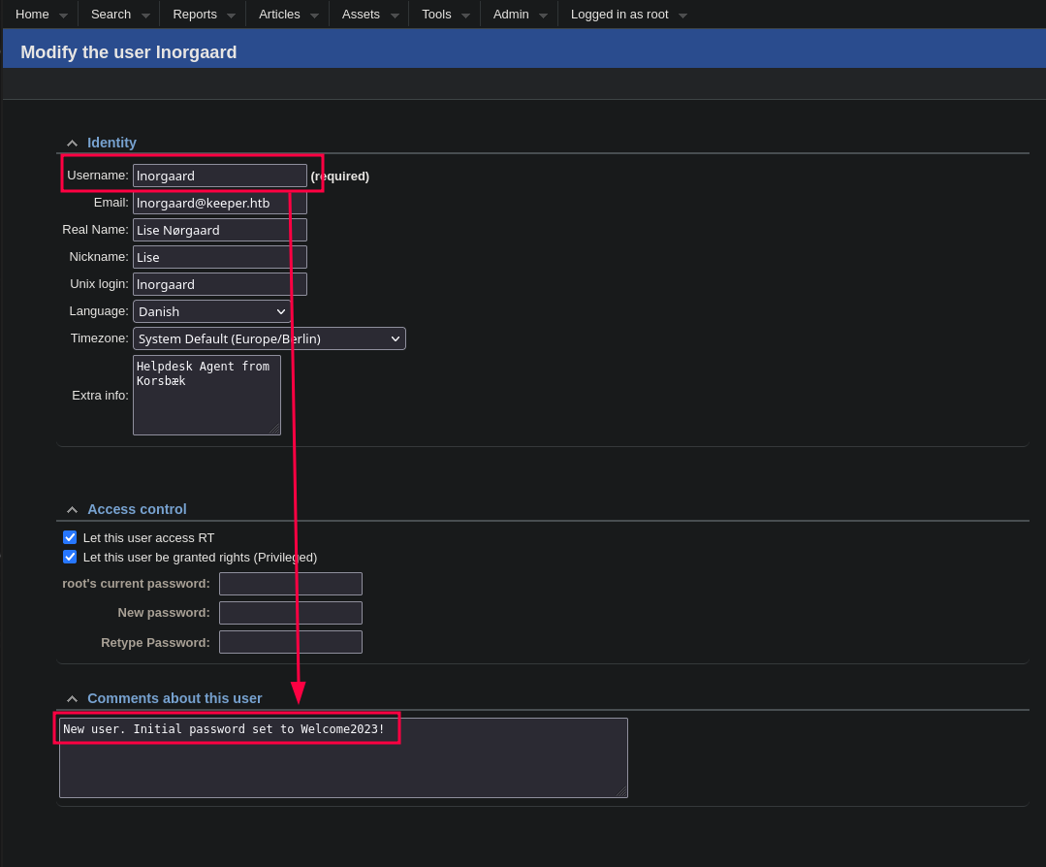
Task: Click the Reports menu arrow
Action: tap(231, 16)
